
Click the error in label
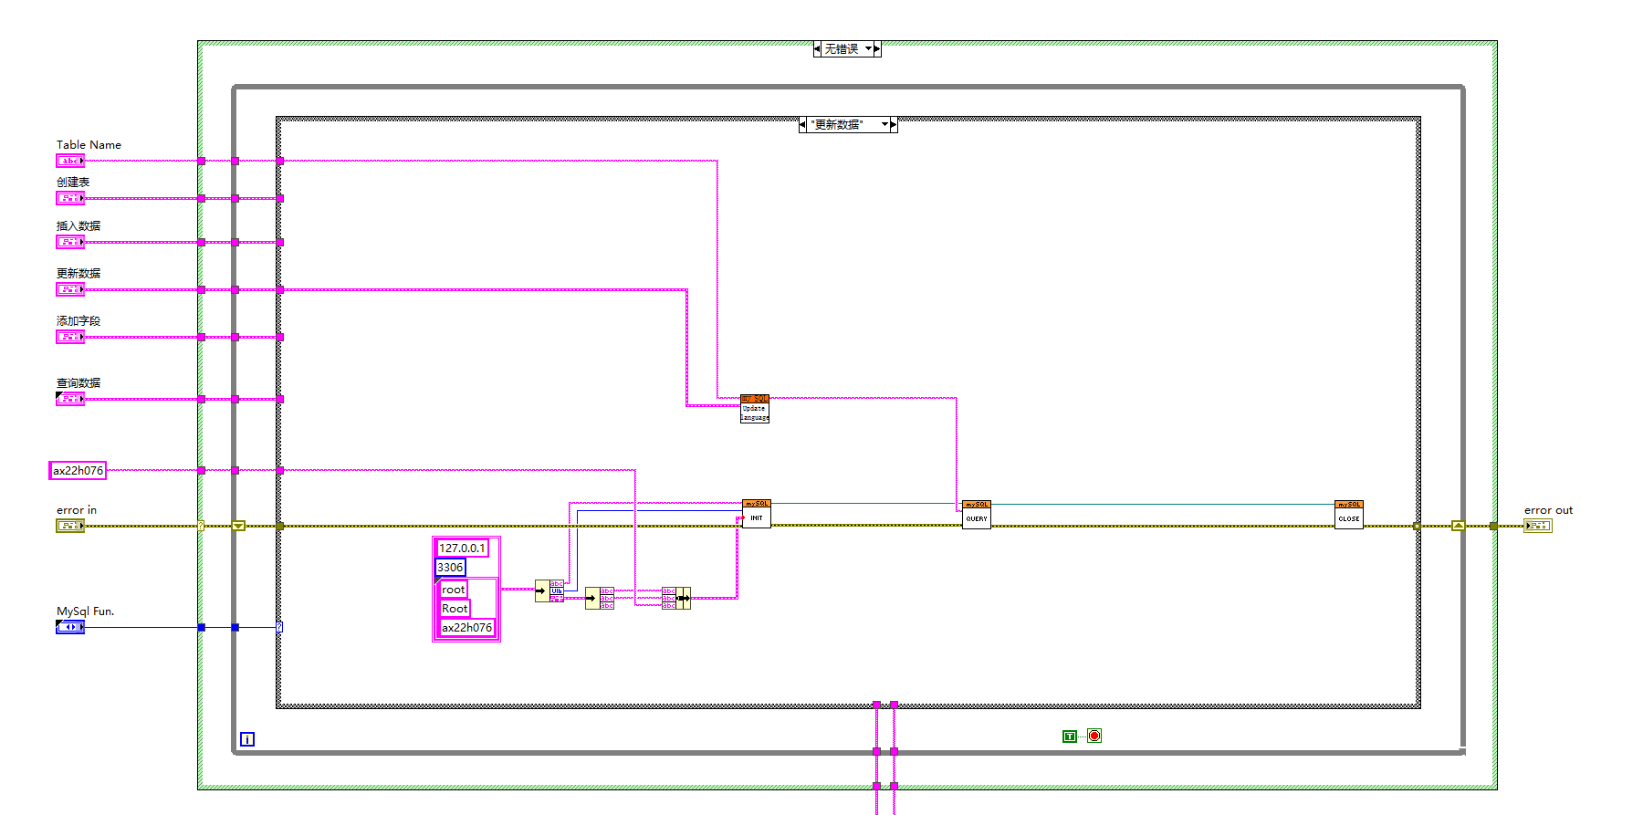[x=77, y=510]
